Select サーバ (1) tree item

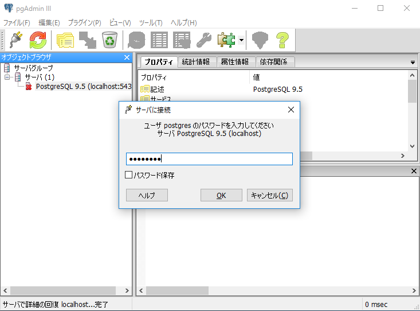(x=40, y=77)
